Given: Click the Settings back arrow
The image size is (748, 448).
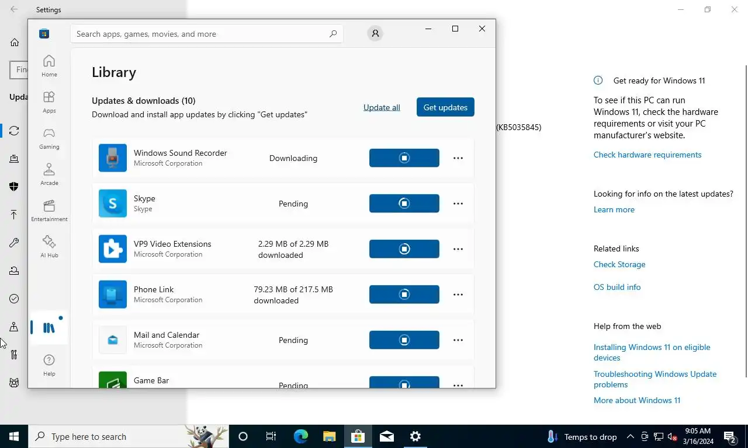Looking at the screenshot, I should coord(14,9).
